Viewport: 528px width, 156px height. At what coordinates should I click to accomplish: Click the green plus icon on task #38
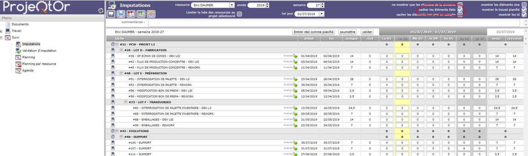(295, 56)
